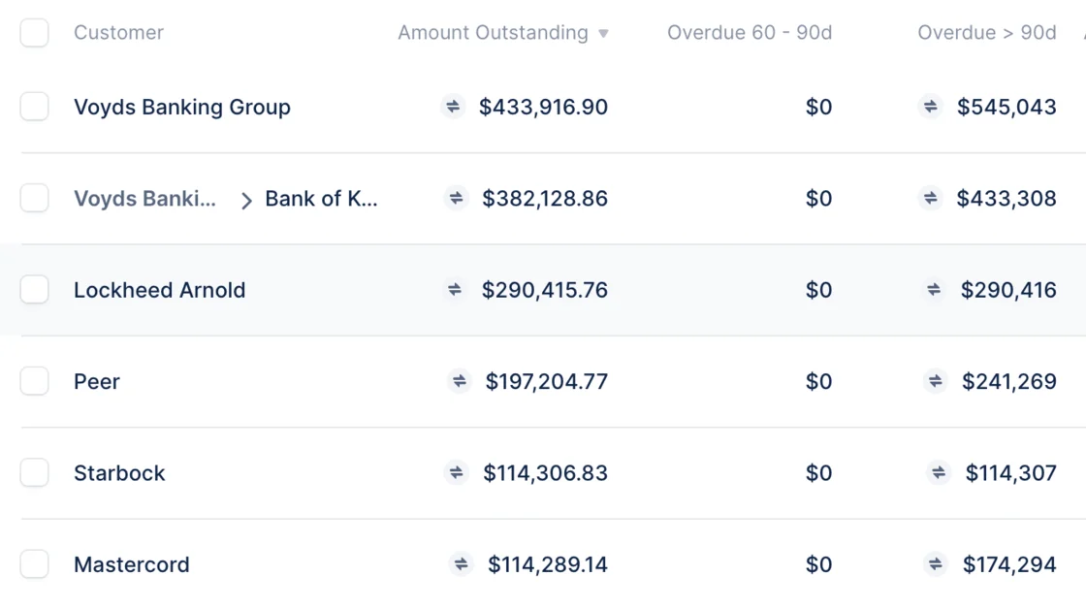Click conversion icon beside $545,043 overdue

tap(930, 107)
